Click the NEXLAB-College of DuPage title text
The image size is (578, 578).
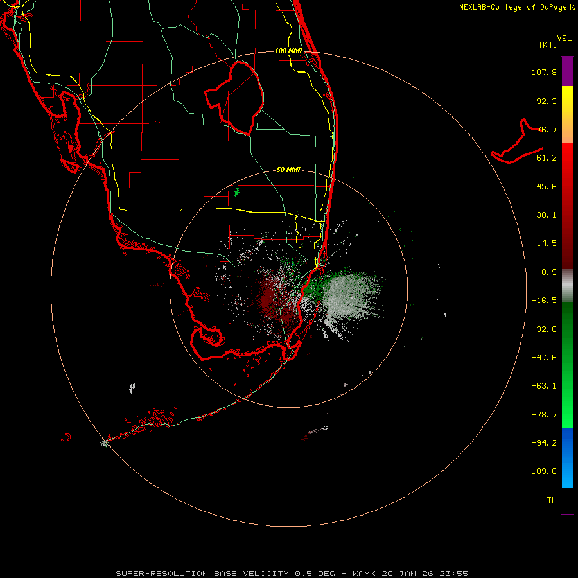click(x=517, y=7)
